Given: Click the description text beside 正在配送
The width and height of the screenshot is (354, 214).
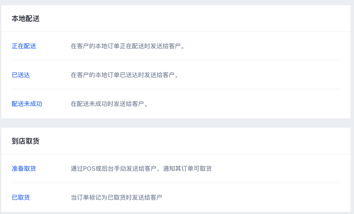Looking at the screenshot, I should (x=128, y=46).
